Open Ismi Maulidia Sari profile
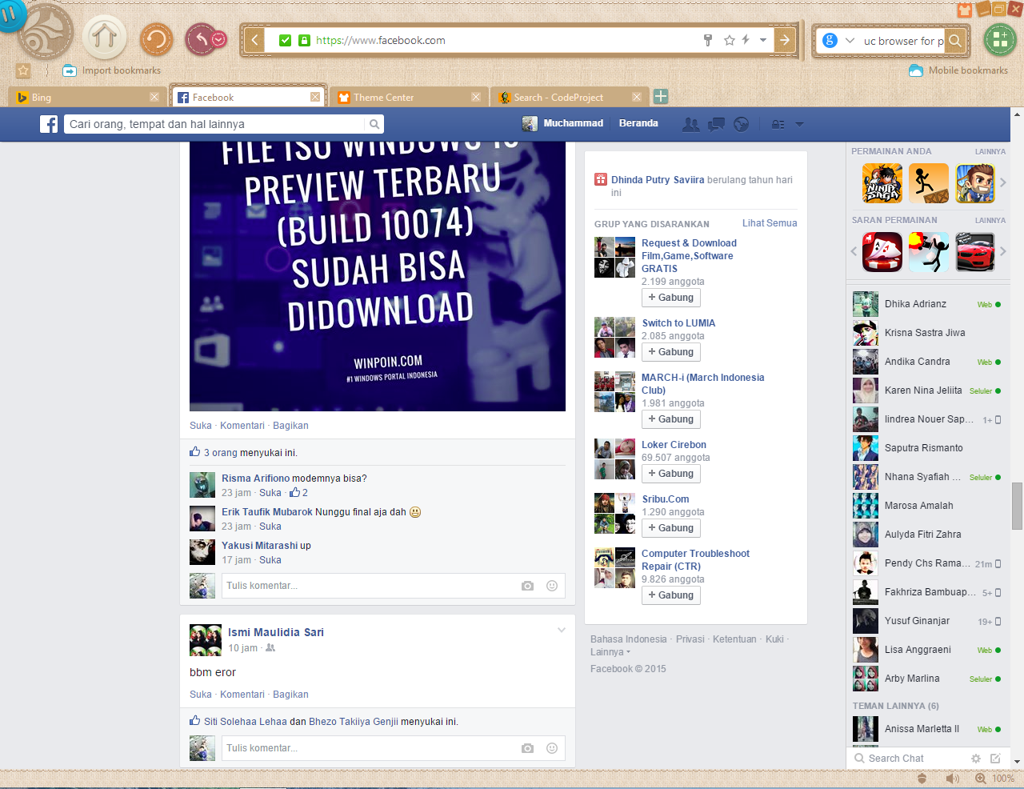This screenshot has width=1024, height=789. (x=276, y=632)
